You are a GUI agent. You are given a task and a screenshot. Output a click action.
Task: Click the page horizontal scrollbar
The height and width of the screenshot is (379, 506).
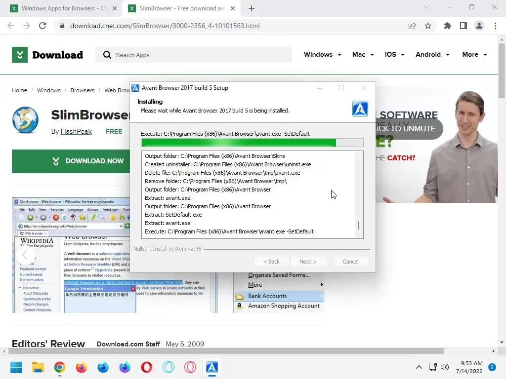[x=226, y=351]
